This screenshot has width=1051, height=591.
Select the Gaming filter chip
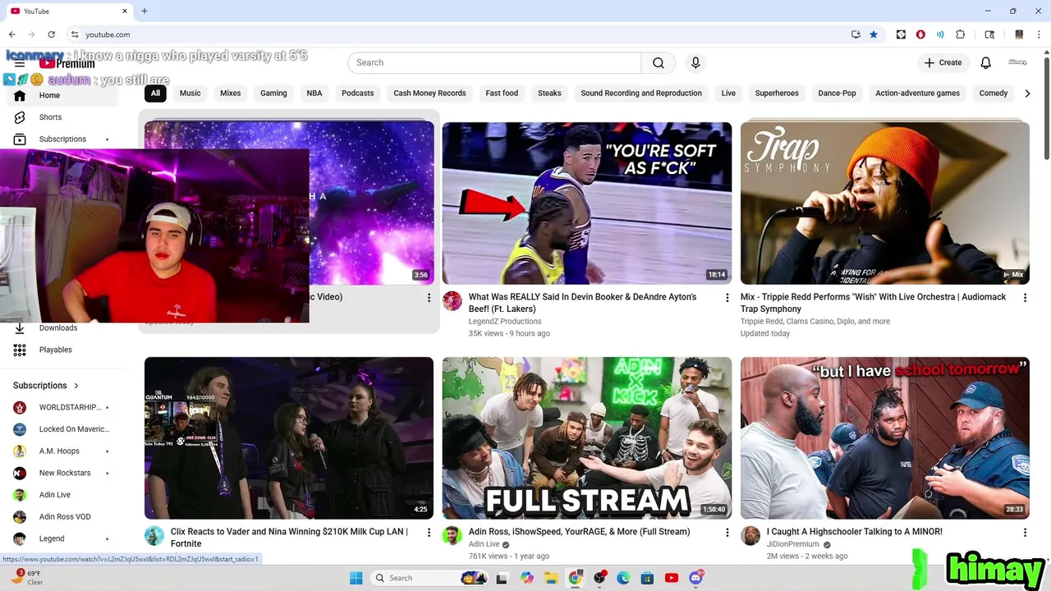point(273,94)
